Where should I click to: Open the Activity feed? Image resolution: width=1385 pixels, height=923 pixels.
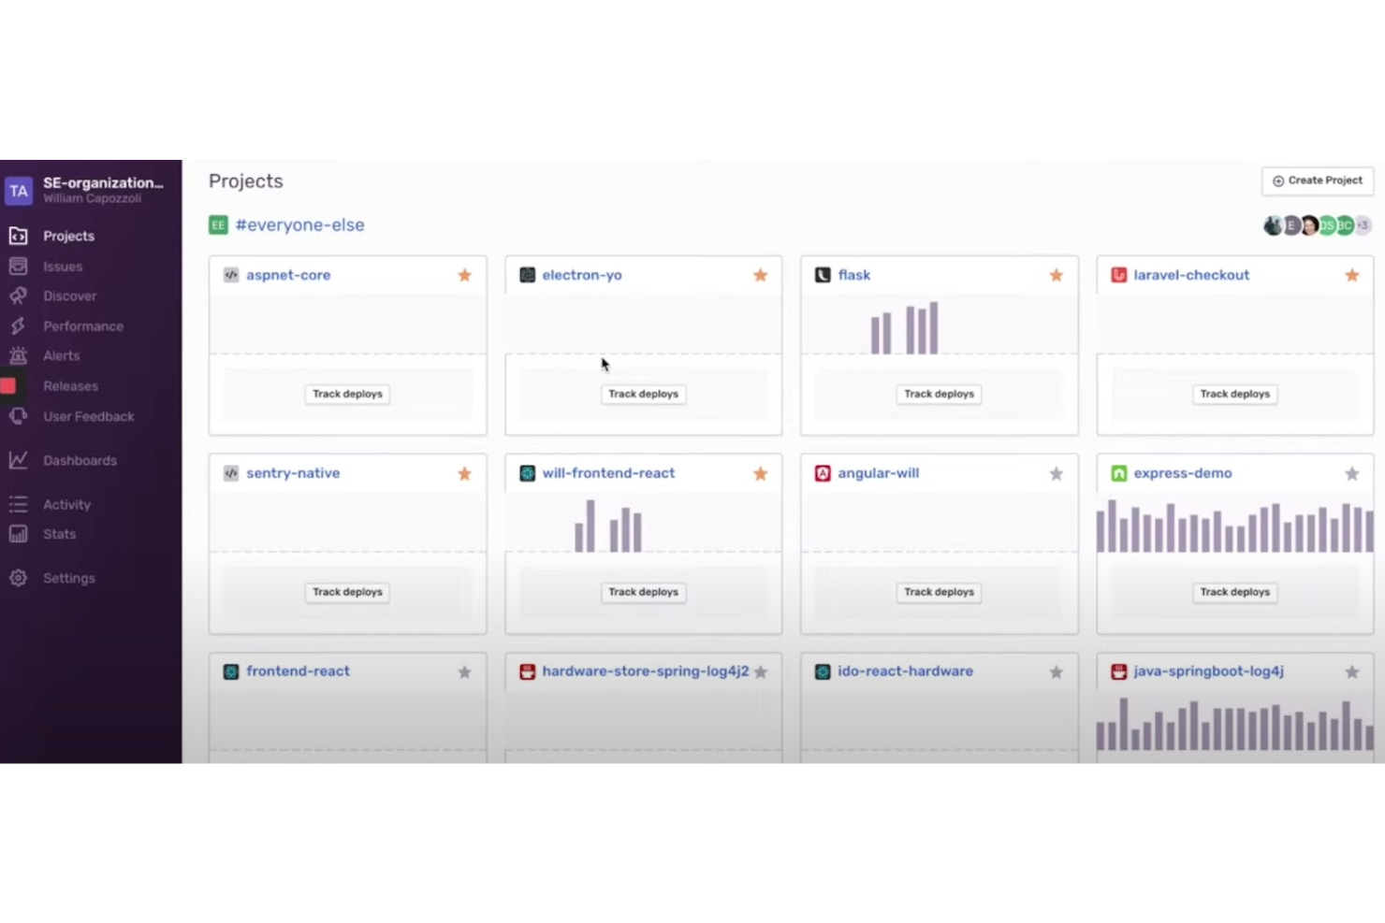66,504
